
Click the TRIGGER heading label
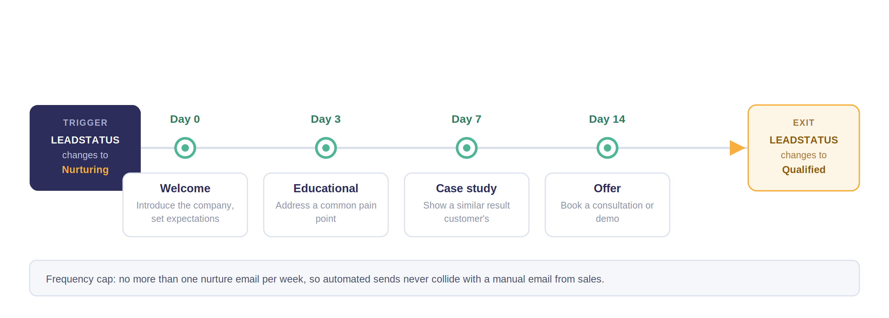click(x=85, y=123)
